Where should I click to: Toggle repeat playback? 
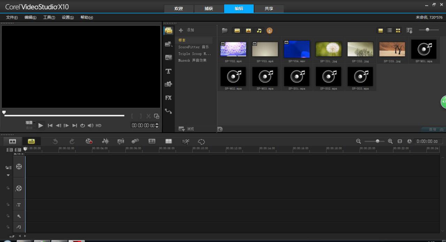tap(83, 126)
